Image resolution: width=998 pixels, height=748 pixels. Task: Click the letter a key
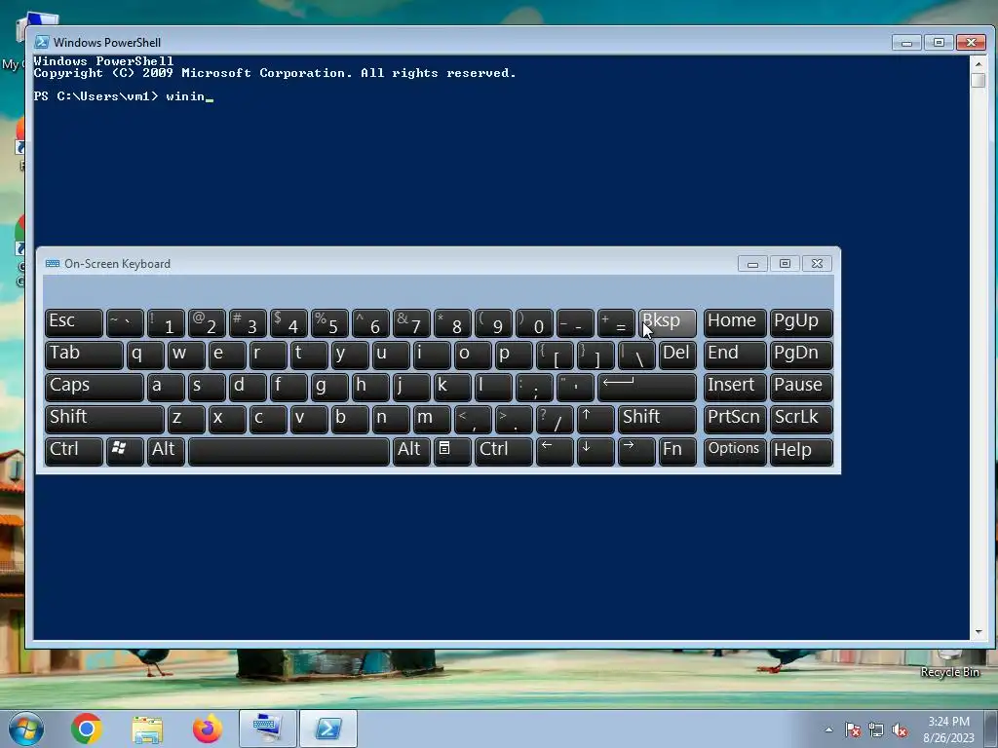(166, 387)
